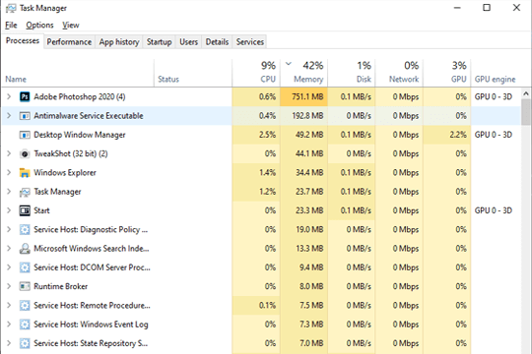Select Service Host: State Repository row text
Image resolution: width=532 pixels, height=354 pixels.
[x=91, y=343]
